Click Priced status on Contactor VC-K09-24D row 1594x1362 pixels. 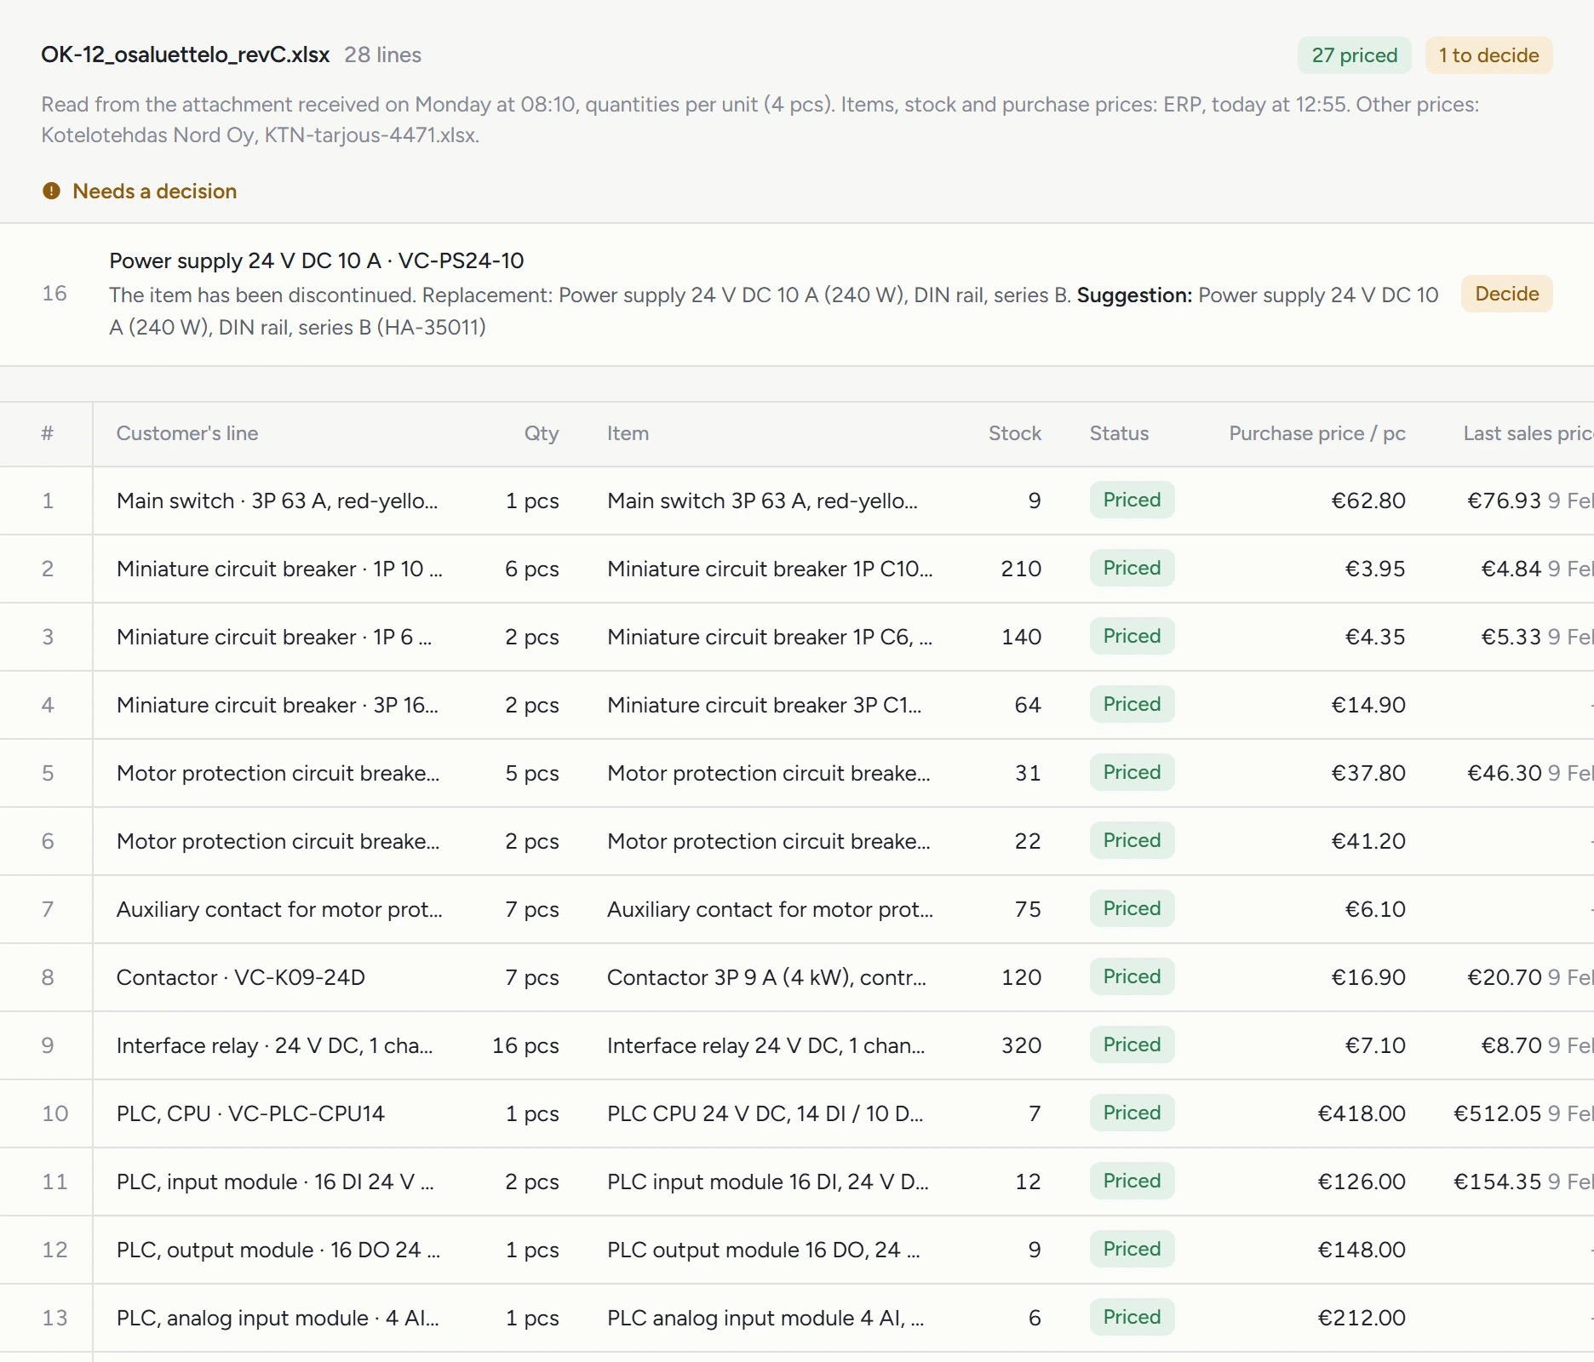point(1132,976)
